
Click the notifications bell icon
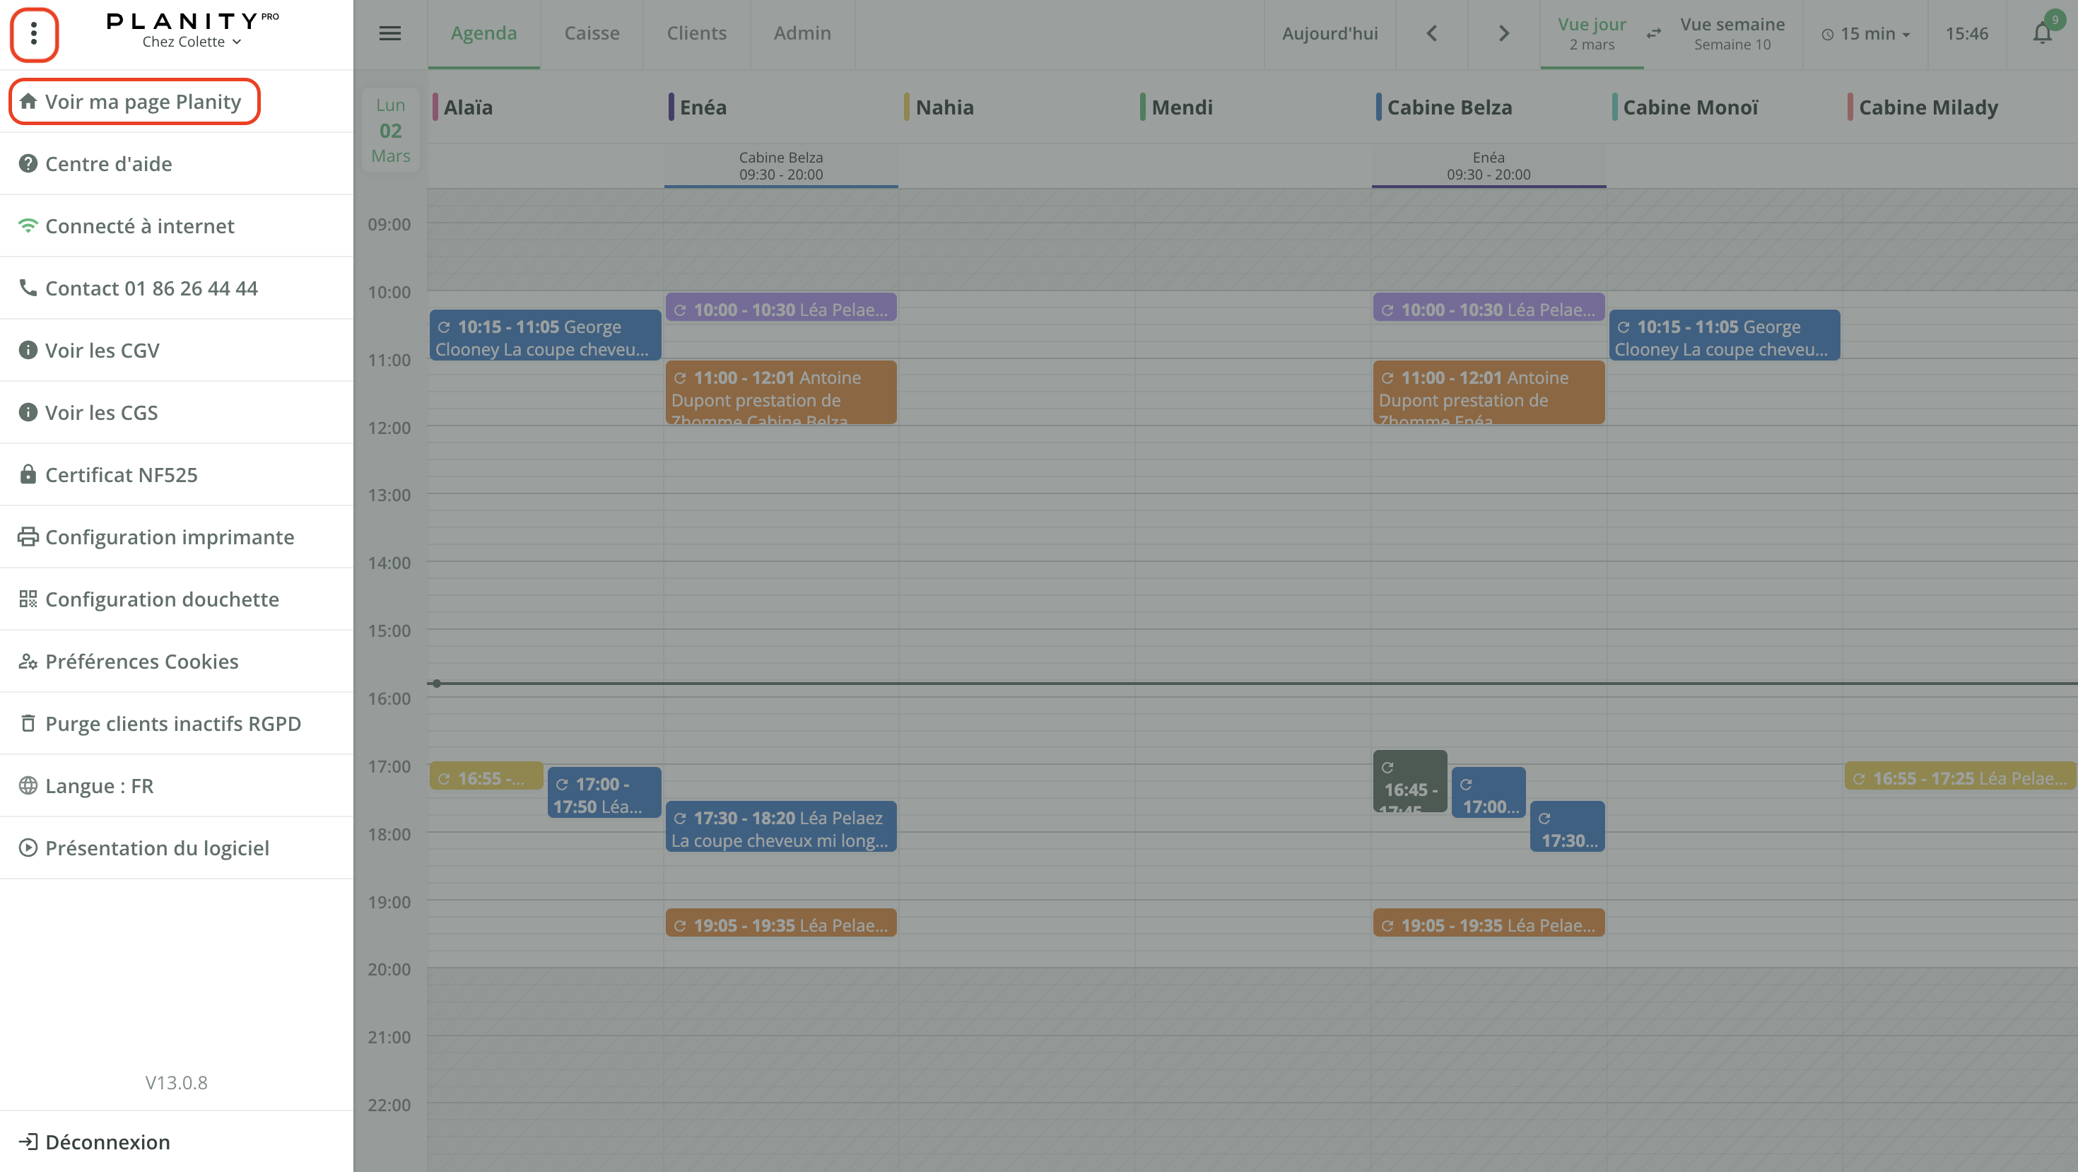pyautogui.click(x=2042, y=34)
